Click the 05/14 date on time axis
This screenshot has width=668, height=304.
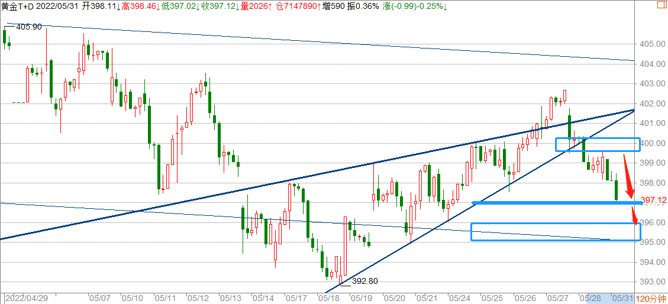[263, 299]
